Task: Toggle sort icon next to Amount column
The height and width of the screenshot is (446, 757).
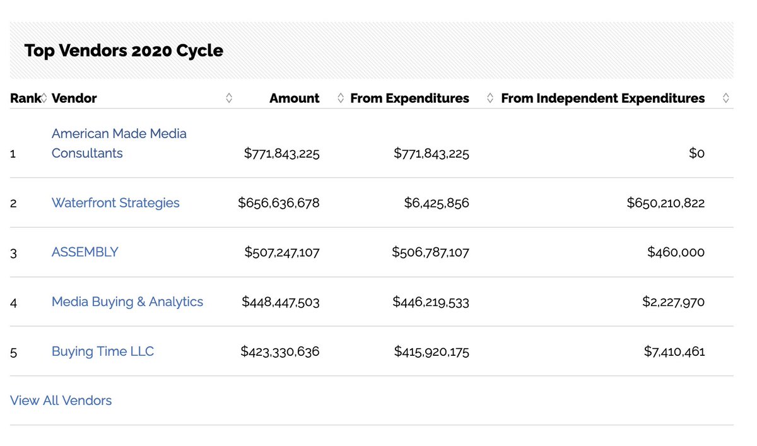Action: (x=341, y=98)
